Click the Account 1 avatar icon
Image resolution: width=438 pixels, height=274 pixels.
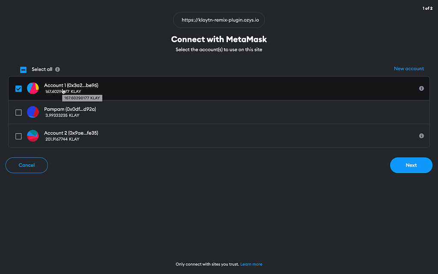[33, 88]
